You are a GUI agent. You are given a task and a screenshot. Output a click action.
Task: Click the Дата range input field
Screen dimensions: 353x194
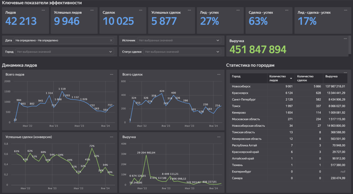62,40
